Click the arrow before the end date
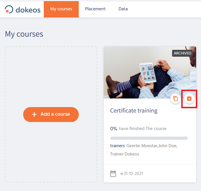 [121, 174]
